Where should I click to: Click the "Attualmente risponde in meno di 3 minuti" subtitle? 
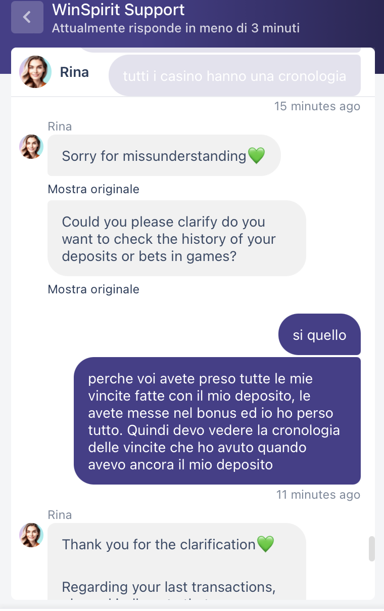(176, 27)
